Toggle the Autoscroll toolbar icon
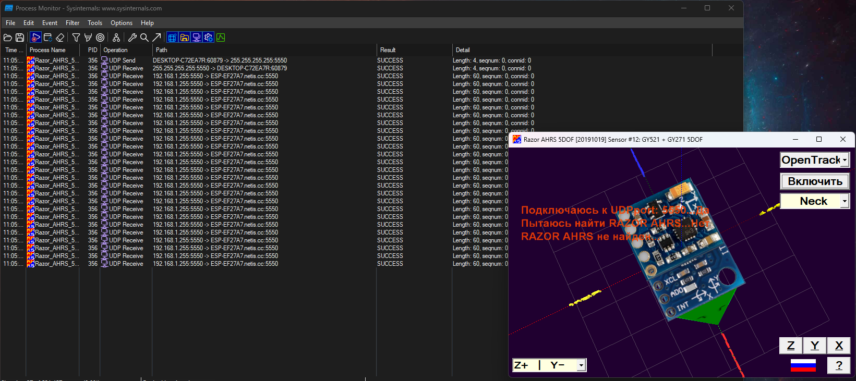This screenshot has height=381, width=856. pyautogui.click(x=48, y=38)
